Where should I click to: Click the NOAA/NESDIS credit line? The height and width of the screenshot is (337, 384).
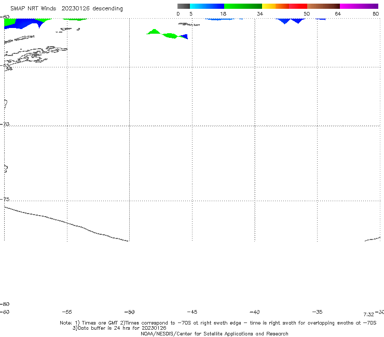[x=214, y=333]
